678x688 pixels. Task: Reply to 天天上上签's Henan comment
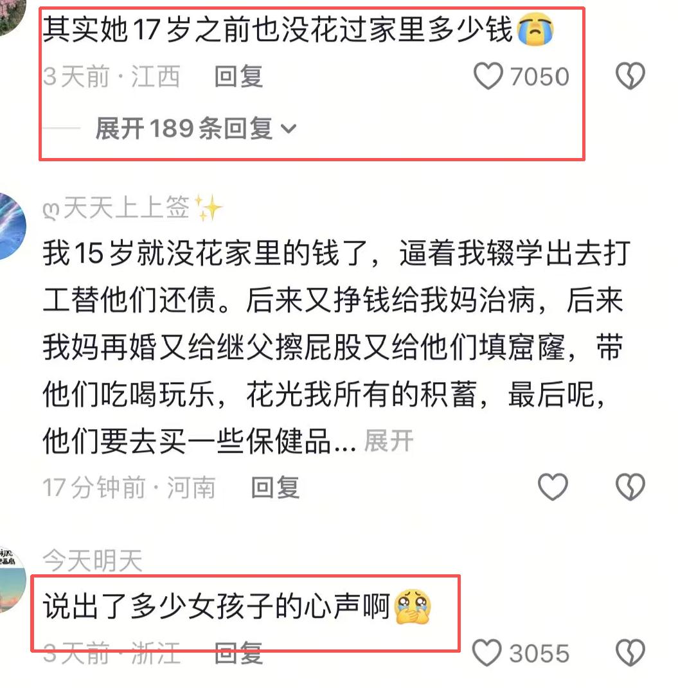[275, 487]
